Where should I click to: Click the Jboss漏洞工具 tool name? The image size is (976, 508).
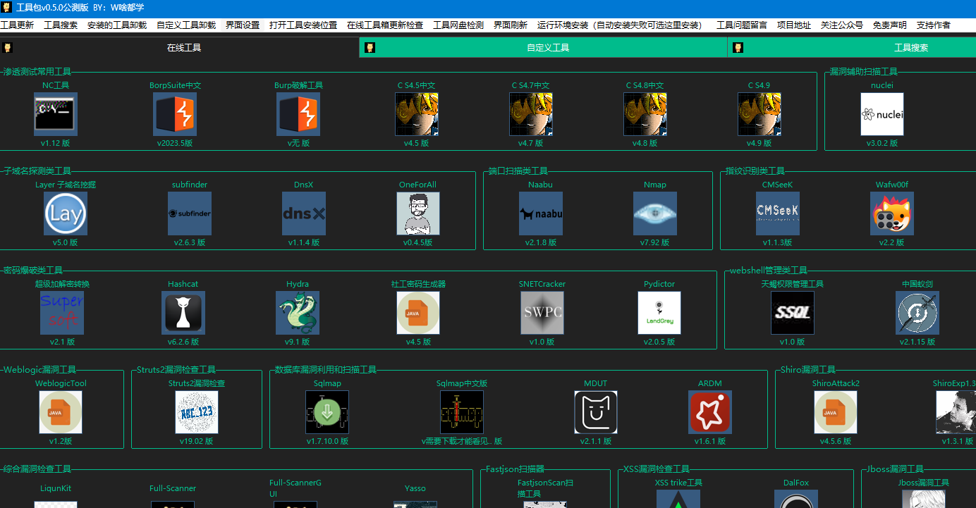(x=924, y=483)
